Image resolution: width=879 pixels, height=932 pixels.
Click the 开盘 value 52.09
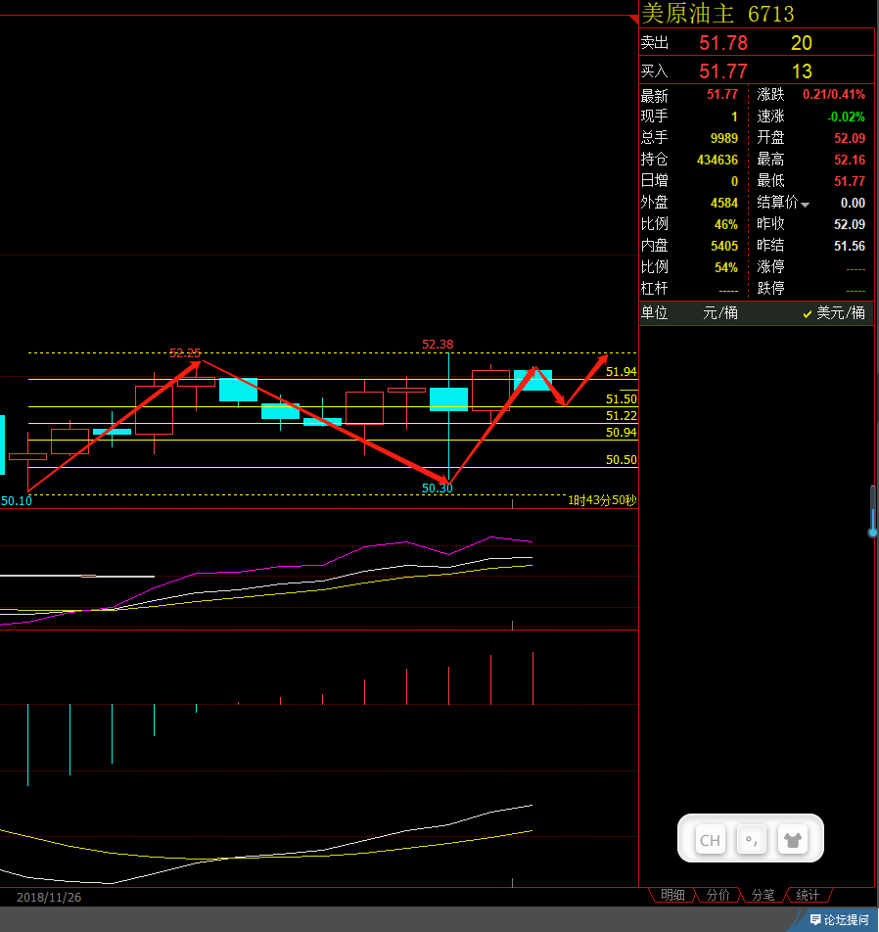pos(850,138)
